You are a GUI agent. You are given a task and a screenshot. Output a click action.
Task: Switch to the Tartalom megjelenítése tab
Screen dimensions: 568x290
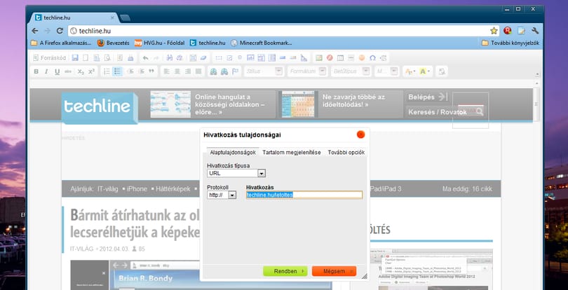pos(292,153)
